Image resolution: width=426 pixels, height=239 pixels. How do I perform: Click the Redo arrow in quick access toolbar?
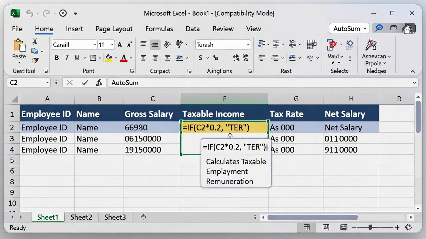[x=46, y=13]
